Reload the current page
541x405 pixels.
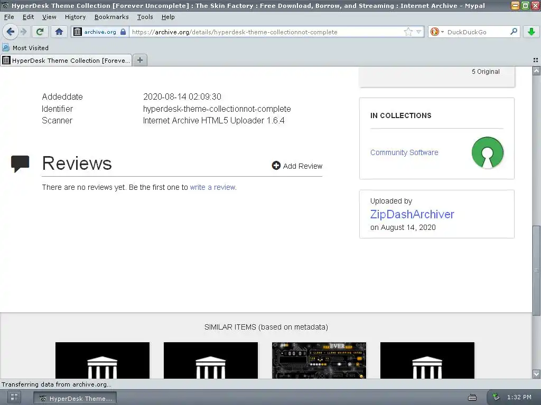coord(40,32)
